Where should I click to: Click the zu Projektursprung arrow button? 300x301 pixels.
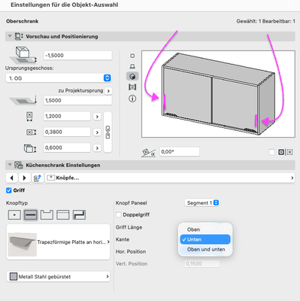(108, 91)
